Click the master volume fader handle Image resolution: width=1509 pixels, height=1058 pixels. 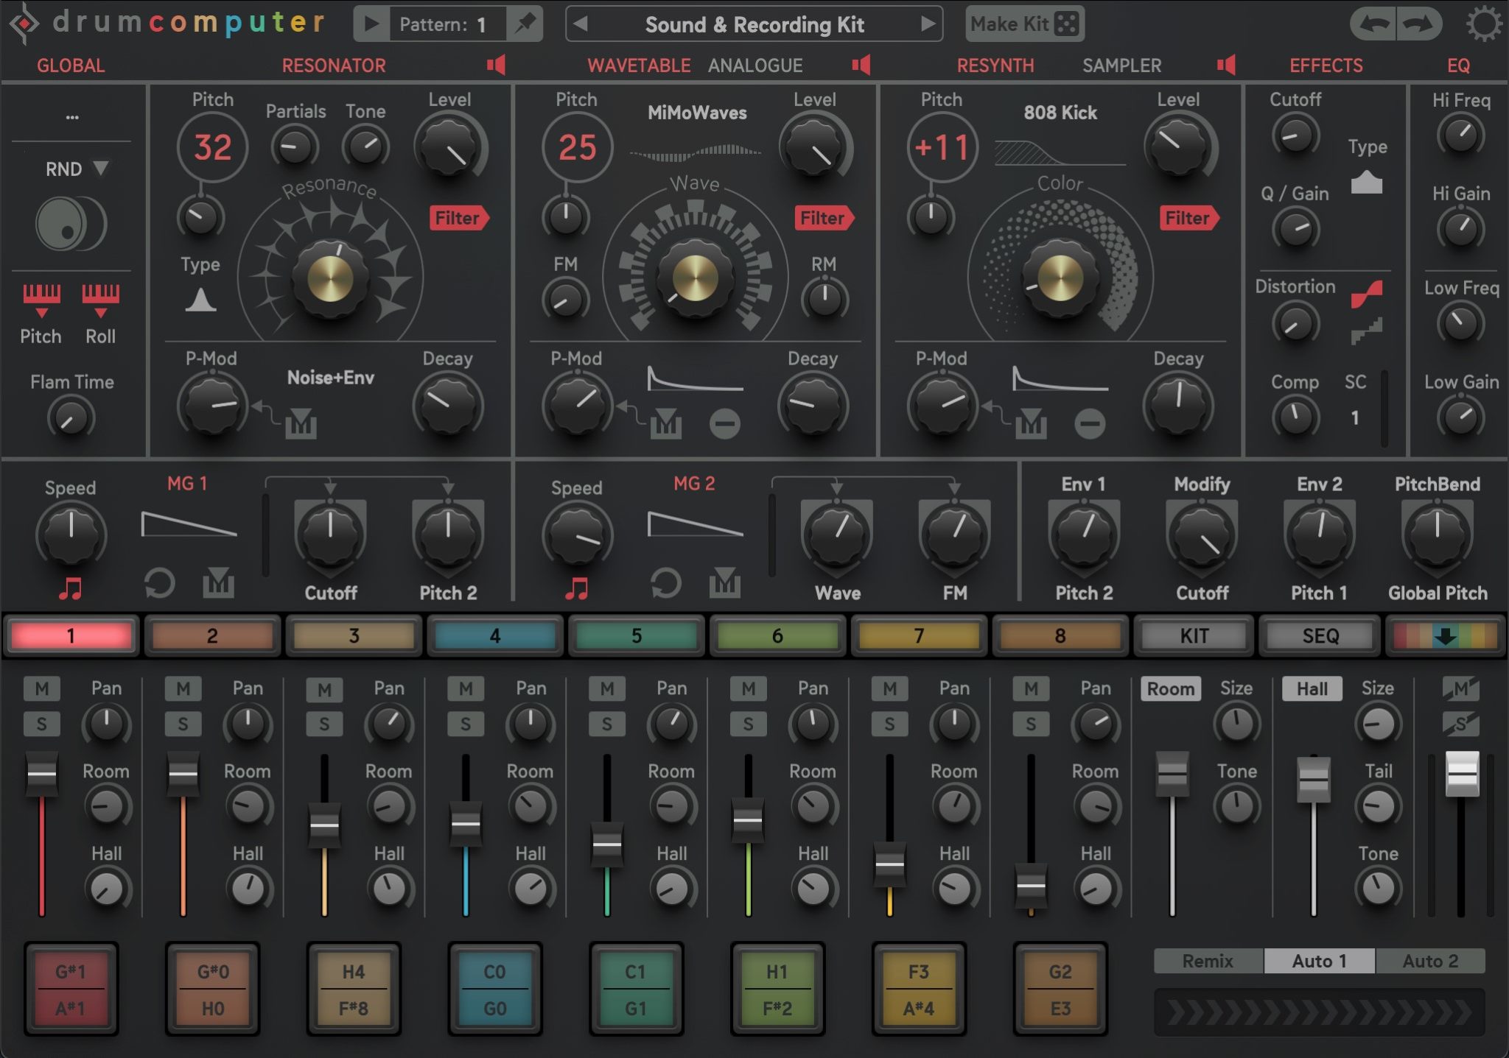1462,774
